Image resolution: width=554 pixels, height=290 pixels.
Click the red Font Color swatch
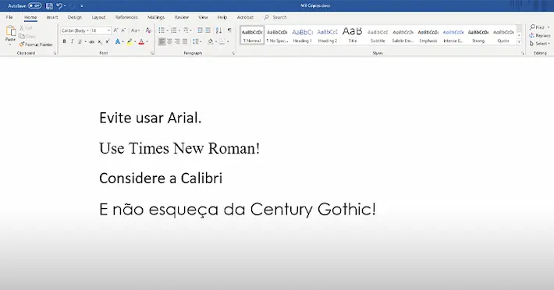tap(141, 41)
